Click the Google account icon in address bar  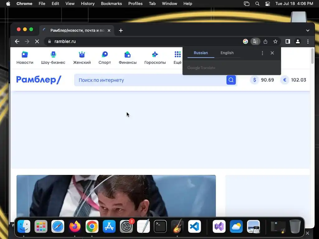pyautogui.click(x=245, y=41)
